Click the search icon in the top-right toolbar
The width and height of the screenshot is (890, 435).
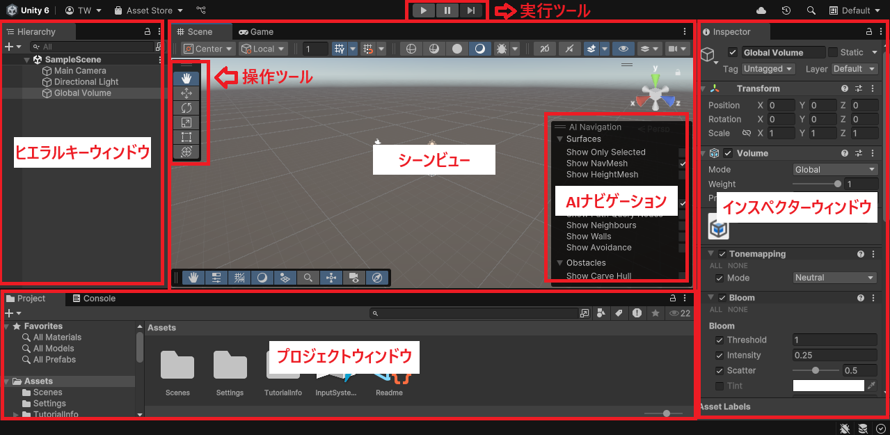click(811, 10)
